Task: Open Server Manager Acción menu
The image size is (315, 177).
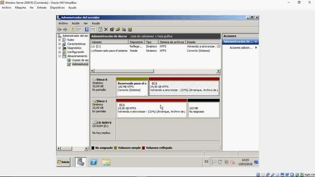Action: click(76, 23)
